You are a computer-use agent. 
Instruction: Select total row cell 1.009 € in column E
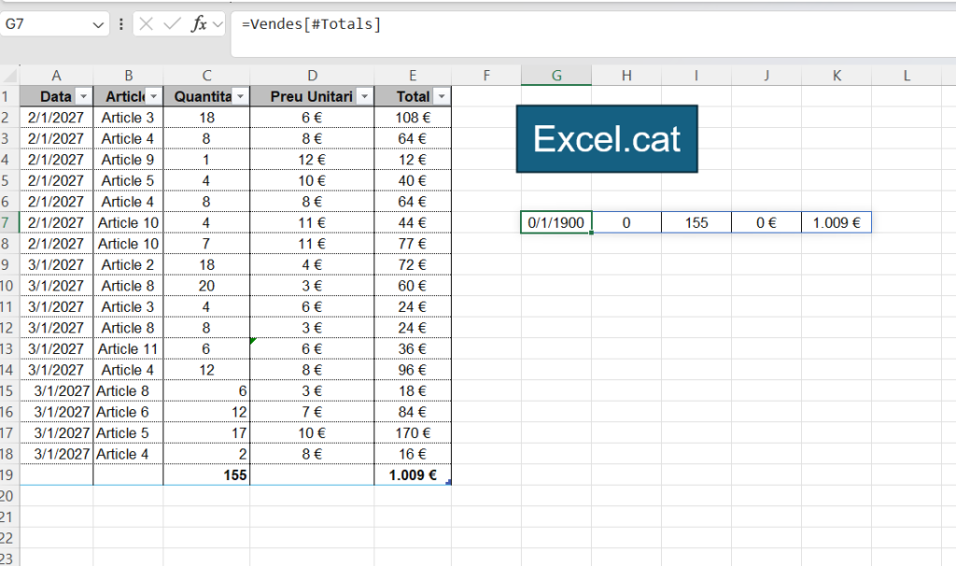click(413, 475)
